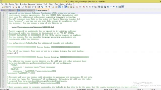Click line number 21 in margin

coord(3,53)
